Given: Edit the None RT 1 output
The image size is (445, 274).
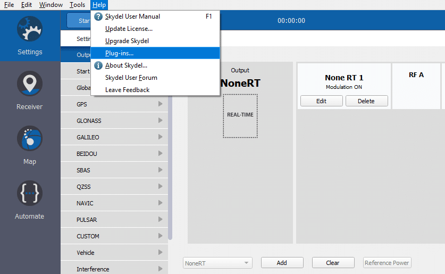Looking at the screenshot, I should (322, 101).
